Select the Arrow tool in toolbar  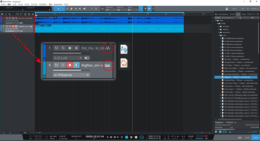pyautogui.click(x=58, y=9)
